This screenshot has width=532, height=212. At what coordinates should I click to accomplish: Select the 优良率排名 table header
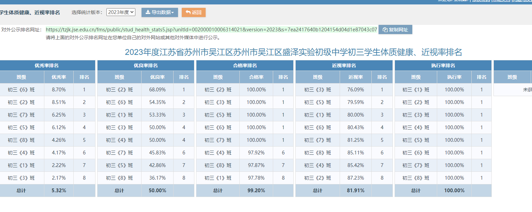[146, 65]
